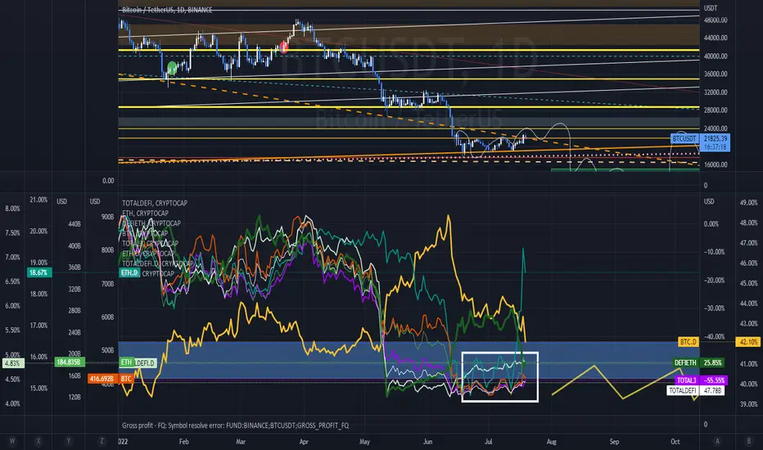Click May on the time axis
The image size is (763, 450).
364,442
